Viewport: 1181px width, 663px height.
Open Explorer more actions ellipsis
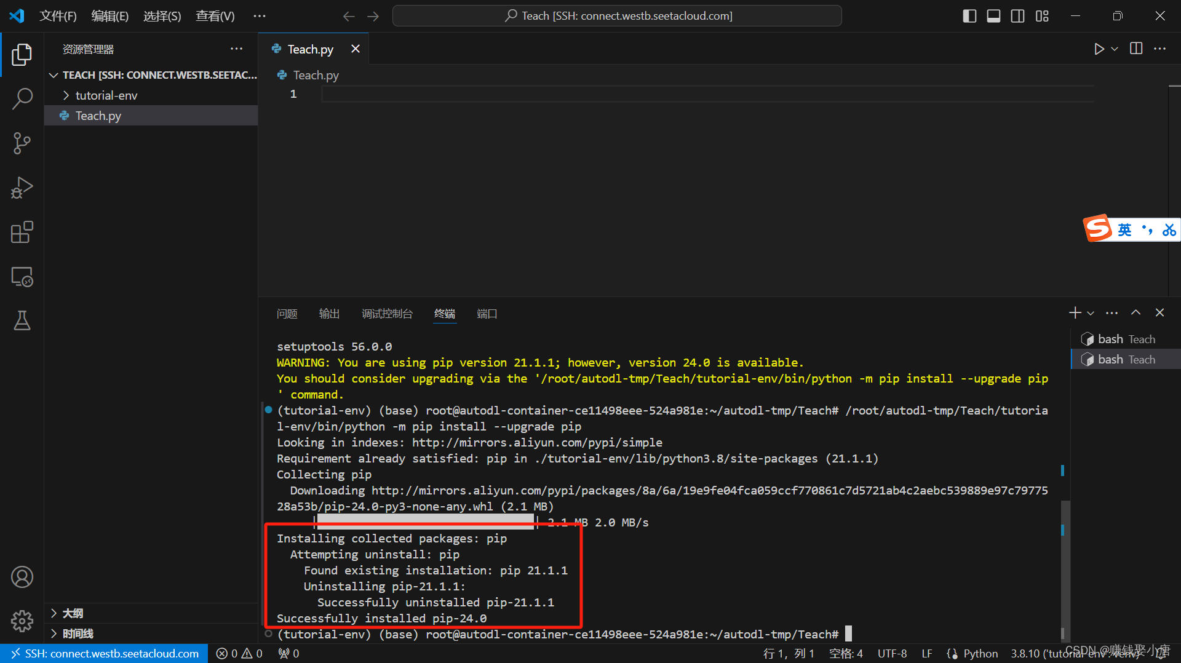[237, 49]
